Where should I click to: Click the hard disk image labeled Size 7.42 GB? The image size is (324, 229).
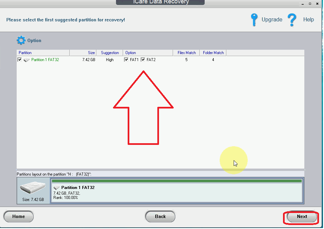click(33, 188)
